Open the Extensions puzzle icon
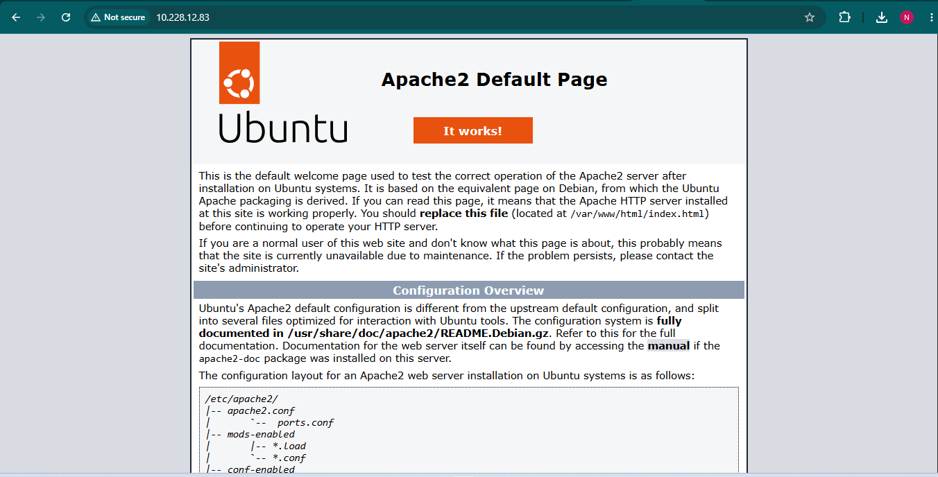The width and height of the screenshot is (938, 477). pos(844,17)
